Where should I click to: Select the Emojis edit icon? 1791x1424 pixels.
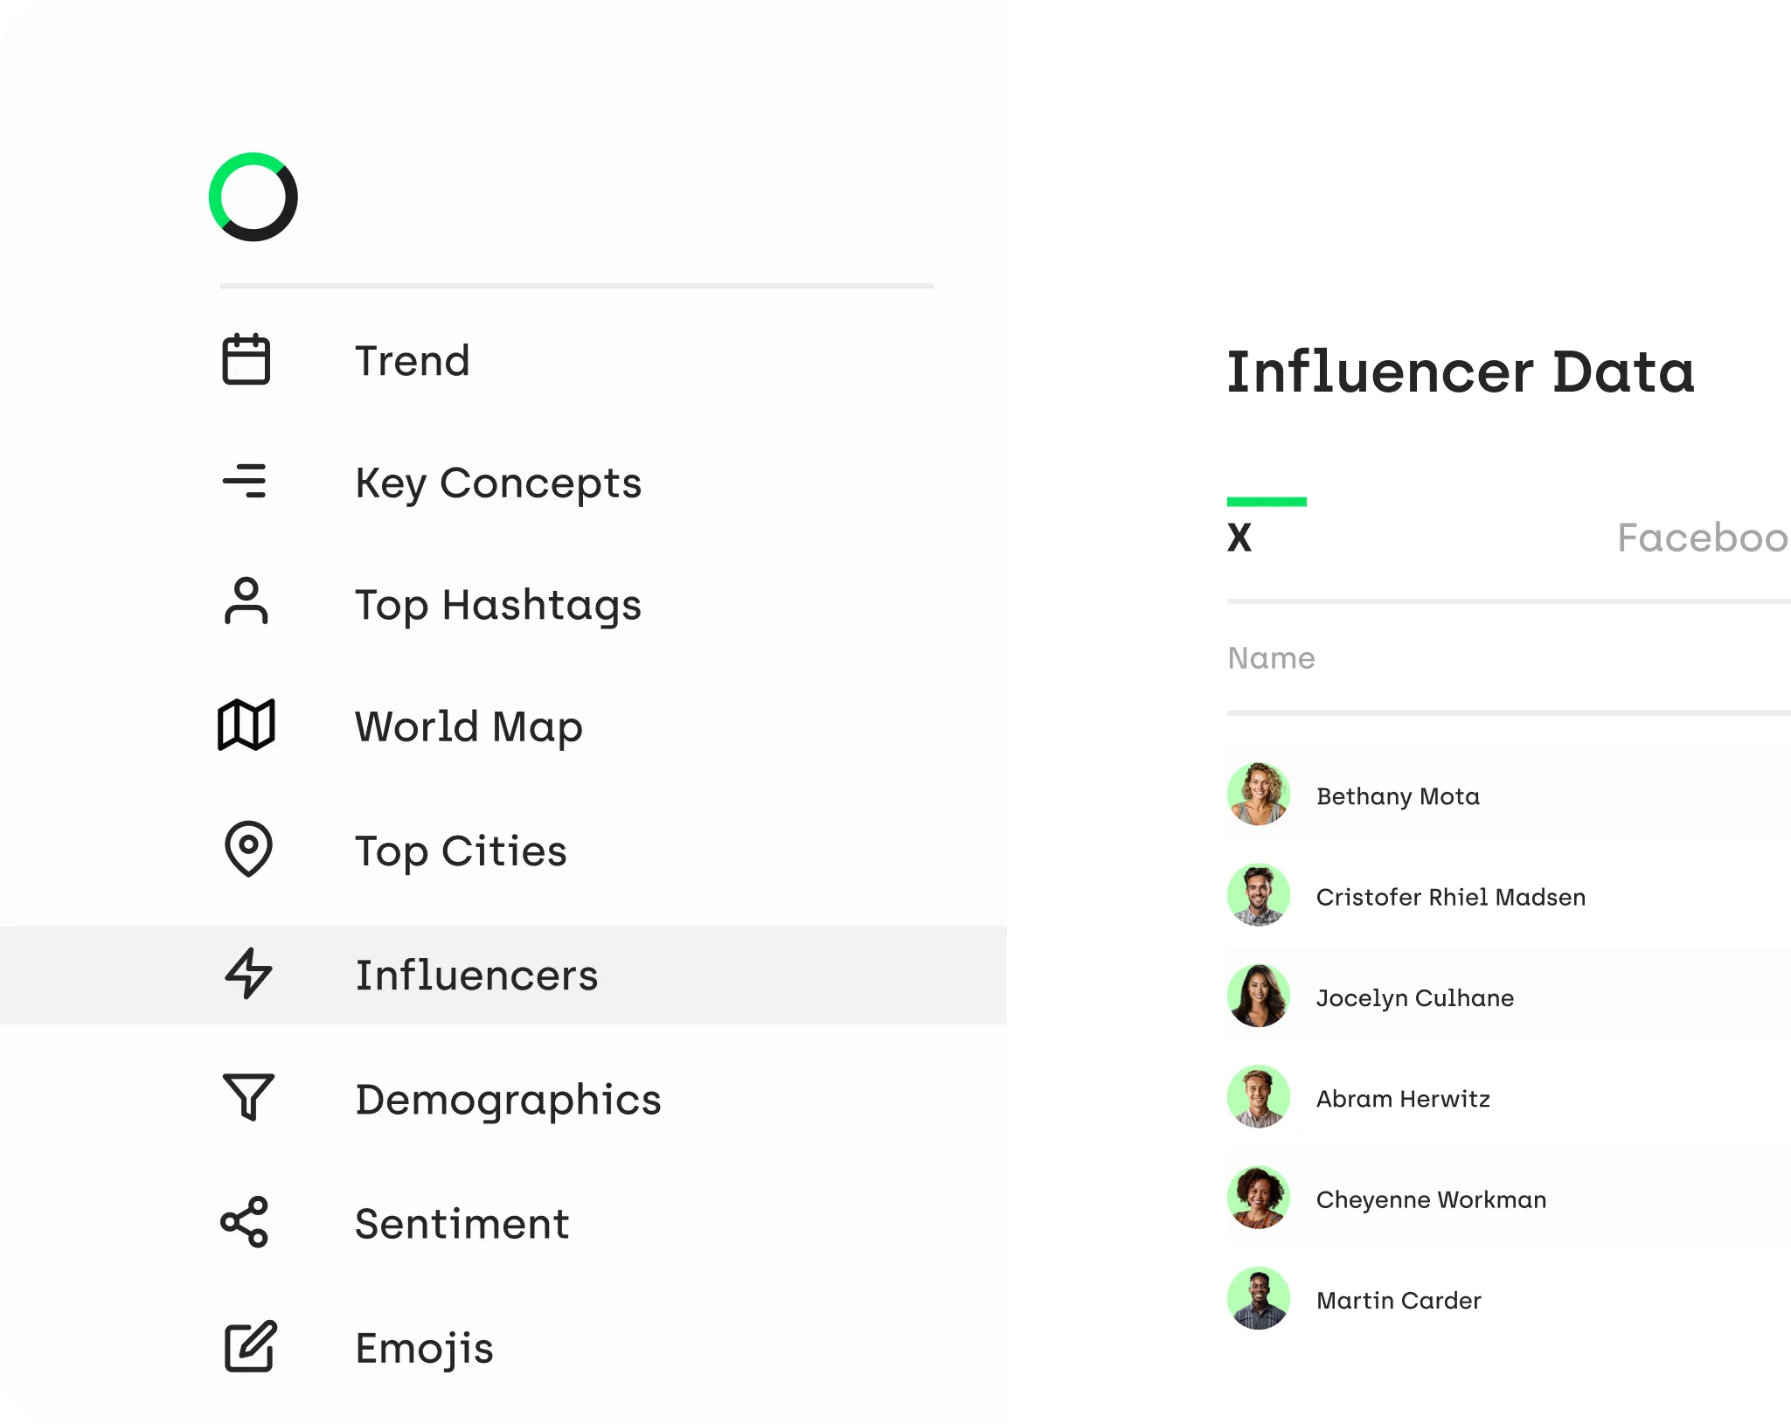click(x=247, y=1347)
